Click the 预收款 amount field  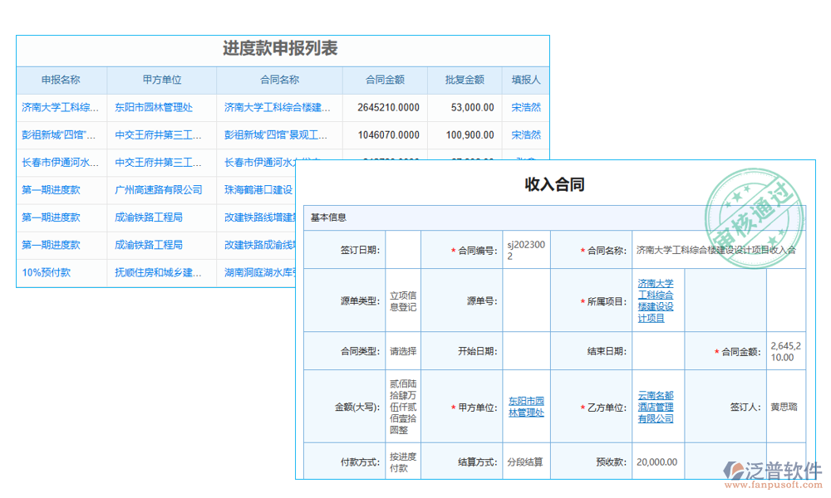[x=658, y=461]
